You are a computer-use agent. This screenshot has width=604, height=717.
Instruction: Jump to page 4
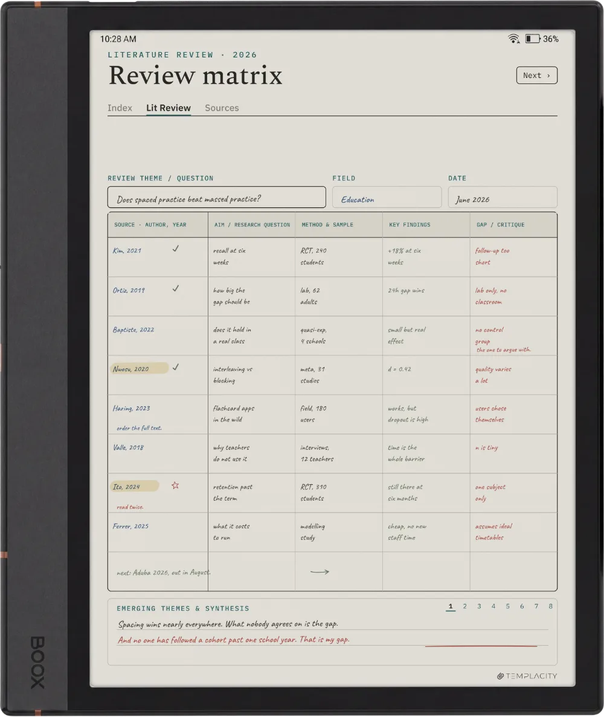[493, 606]
